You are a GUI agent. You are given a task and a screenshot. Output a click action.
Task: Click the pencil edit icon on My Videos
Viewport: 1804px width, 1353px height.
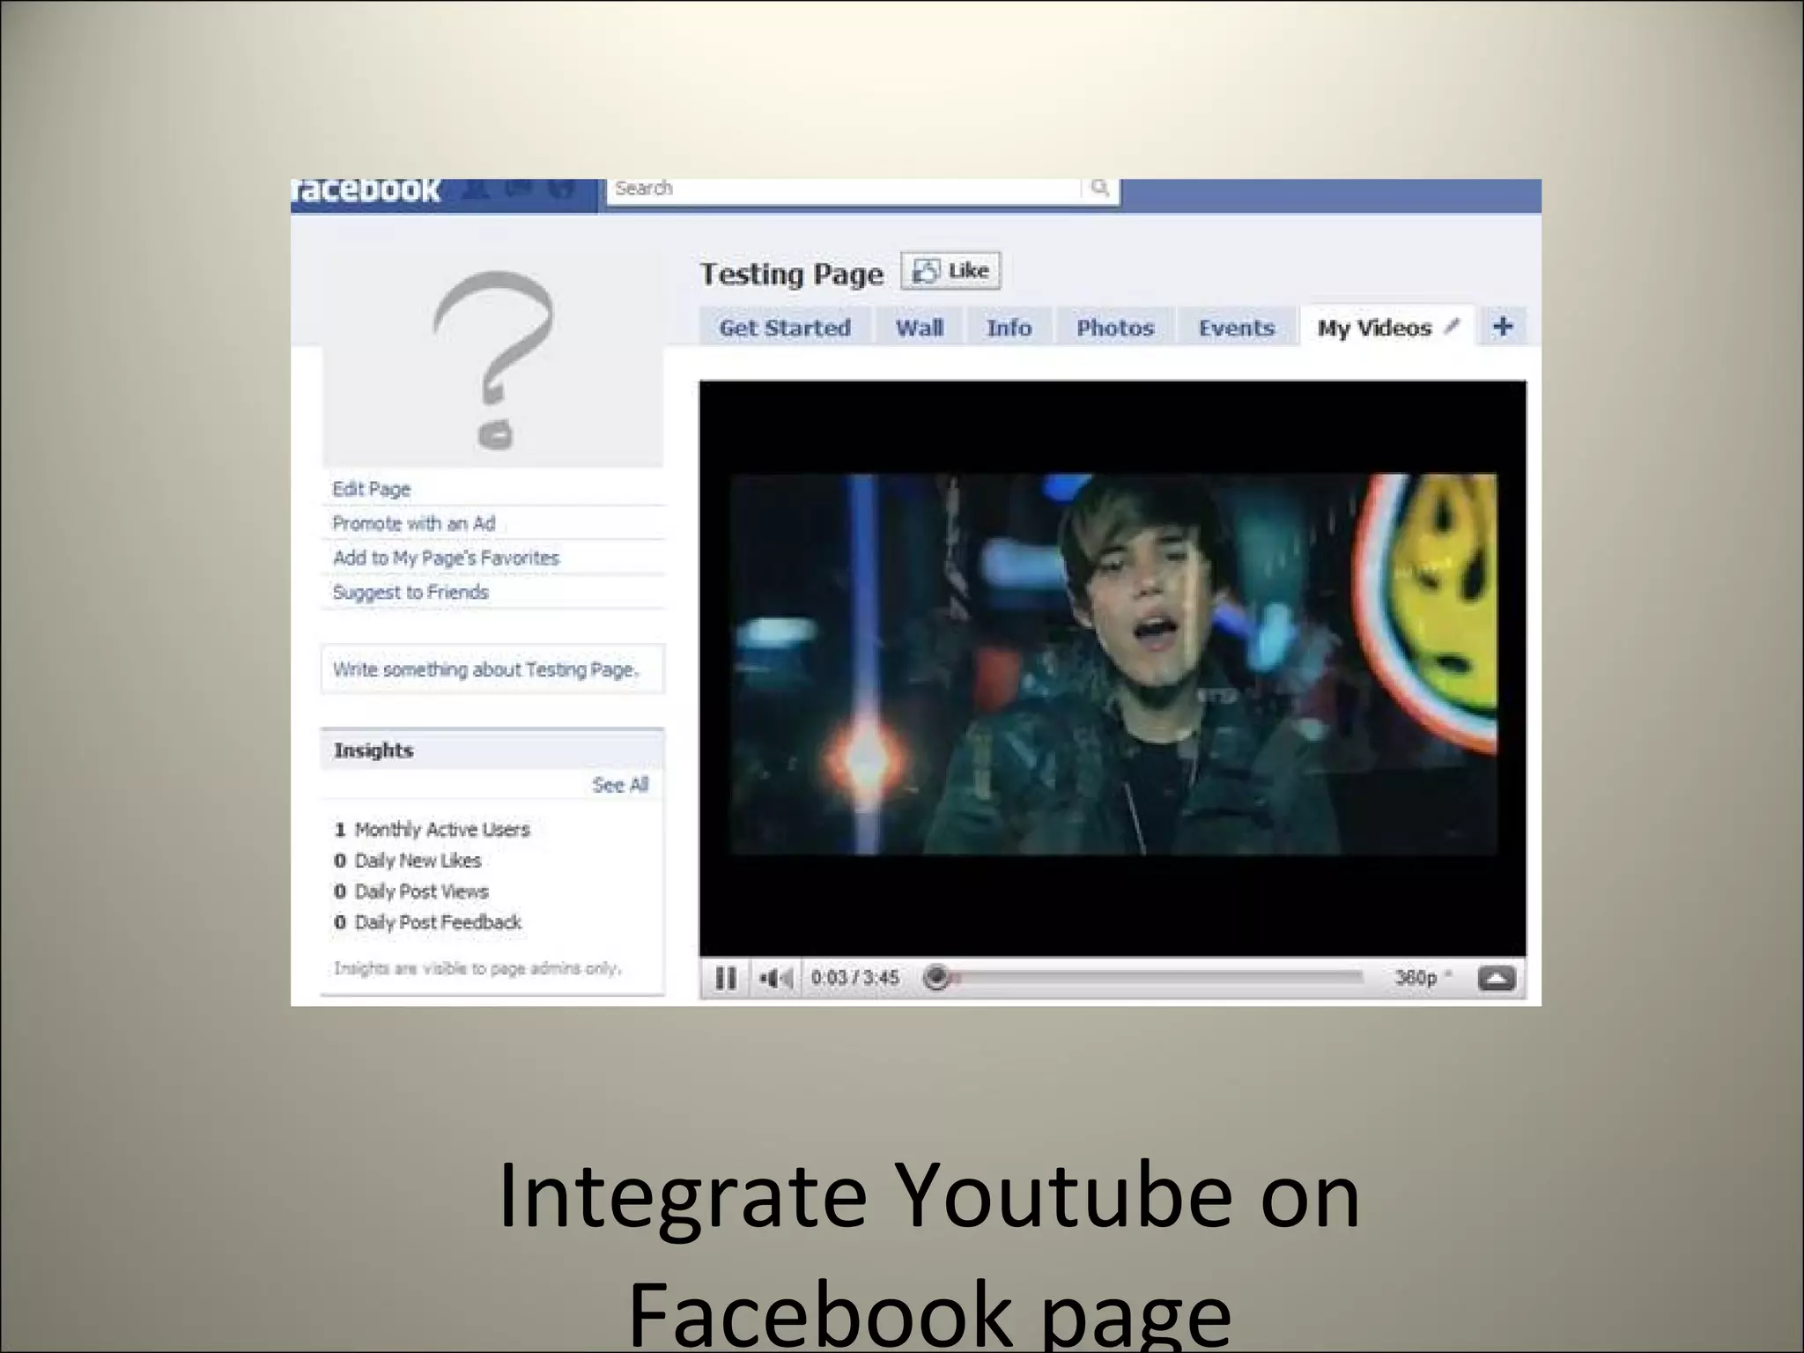point(1452,326)
